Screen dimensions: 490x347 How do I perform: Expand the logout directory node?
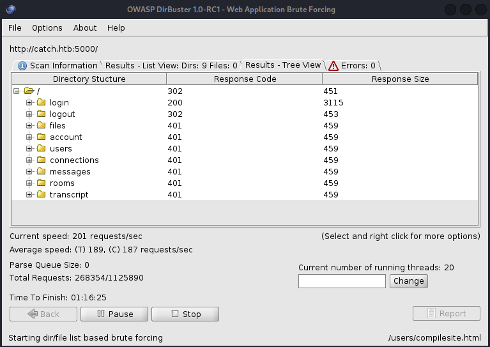[29, 114]
